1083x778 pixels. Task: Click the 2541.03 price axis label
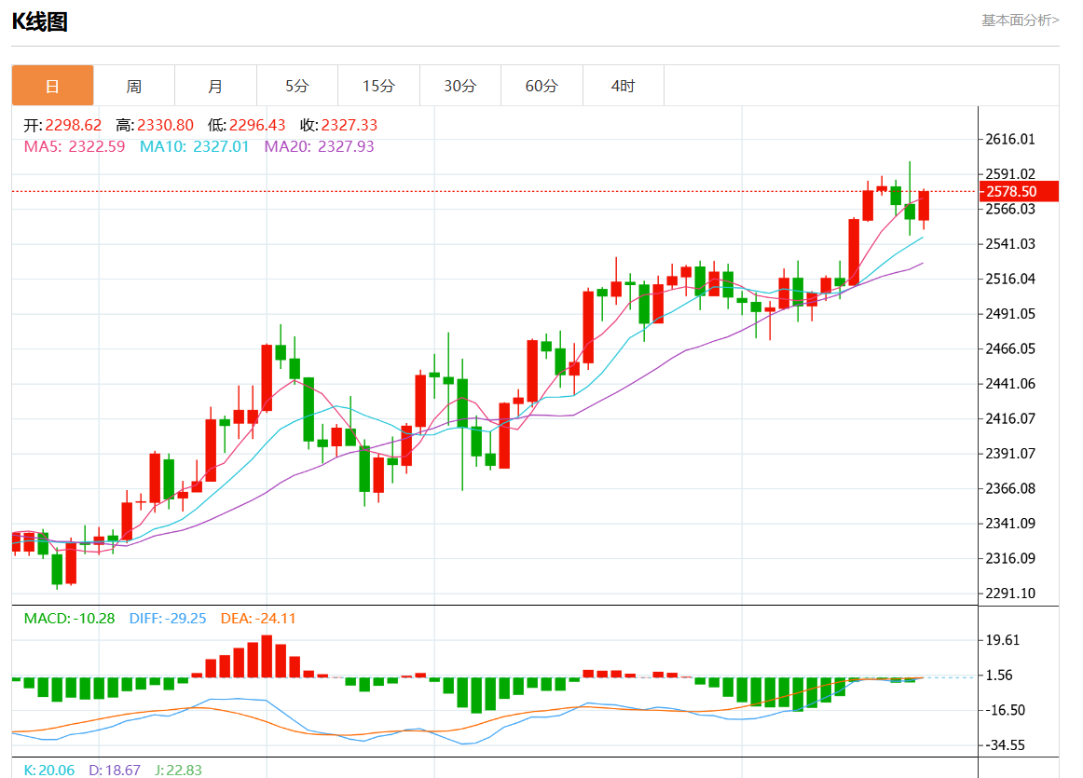[1009, 244]
